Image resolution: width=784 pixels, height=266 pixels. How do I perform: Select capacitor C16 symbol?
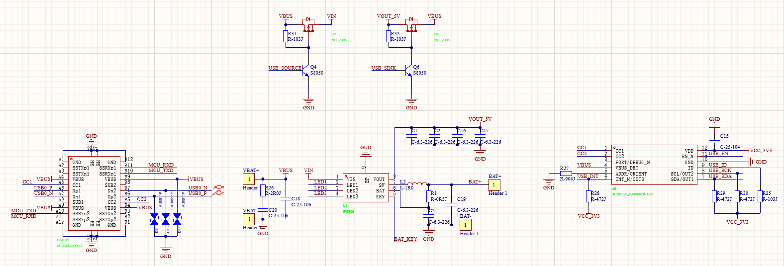tap(457, 136)
